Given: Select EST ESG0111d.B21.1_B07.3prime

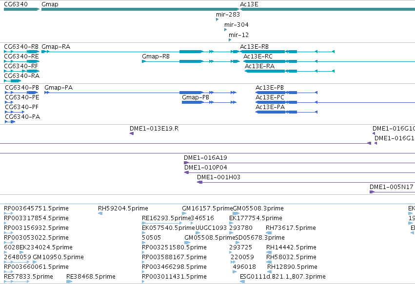Looking at the screenshot, I should (283, 277).
